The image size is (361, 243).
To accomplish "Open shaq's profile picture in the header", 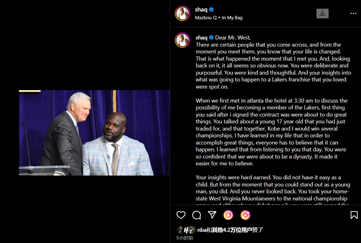I will 183,13.
